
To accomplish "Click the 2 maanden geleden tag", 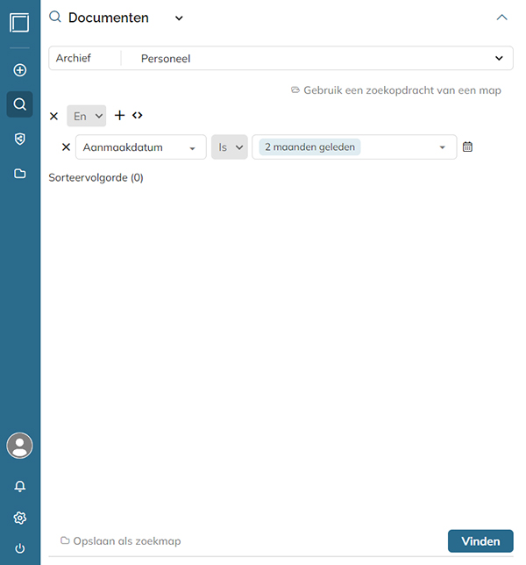I will click(x=309, y=147).
